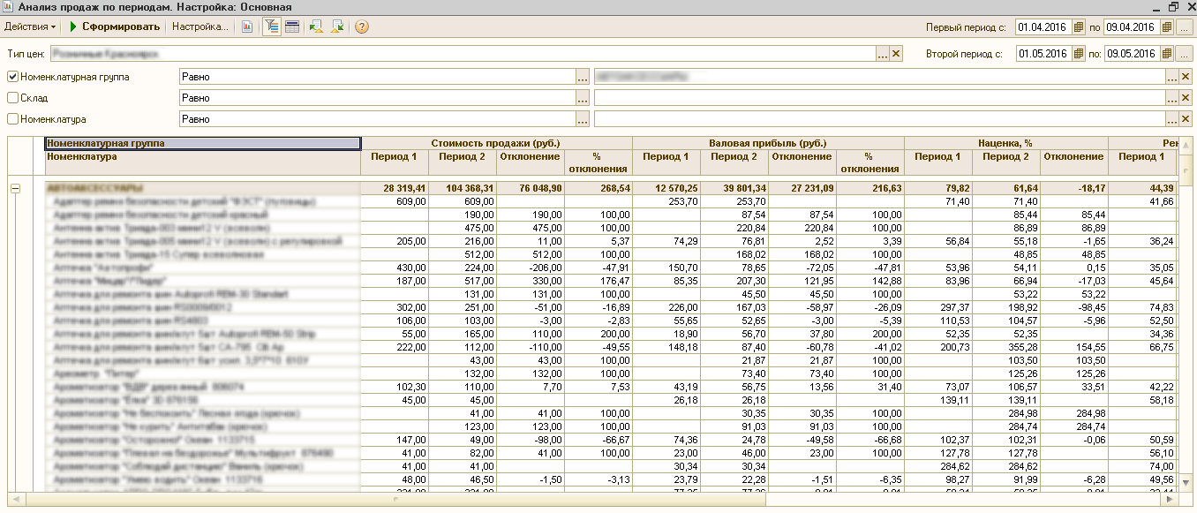Open the Действия dropdown menu

[x=30, y=26]
